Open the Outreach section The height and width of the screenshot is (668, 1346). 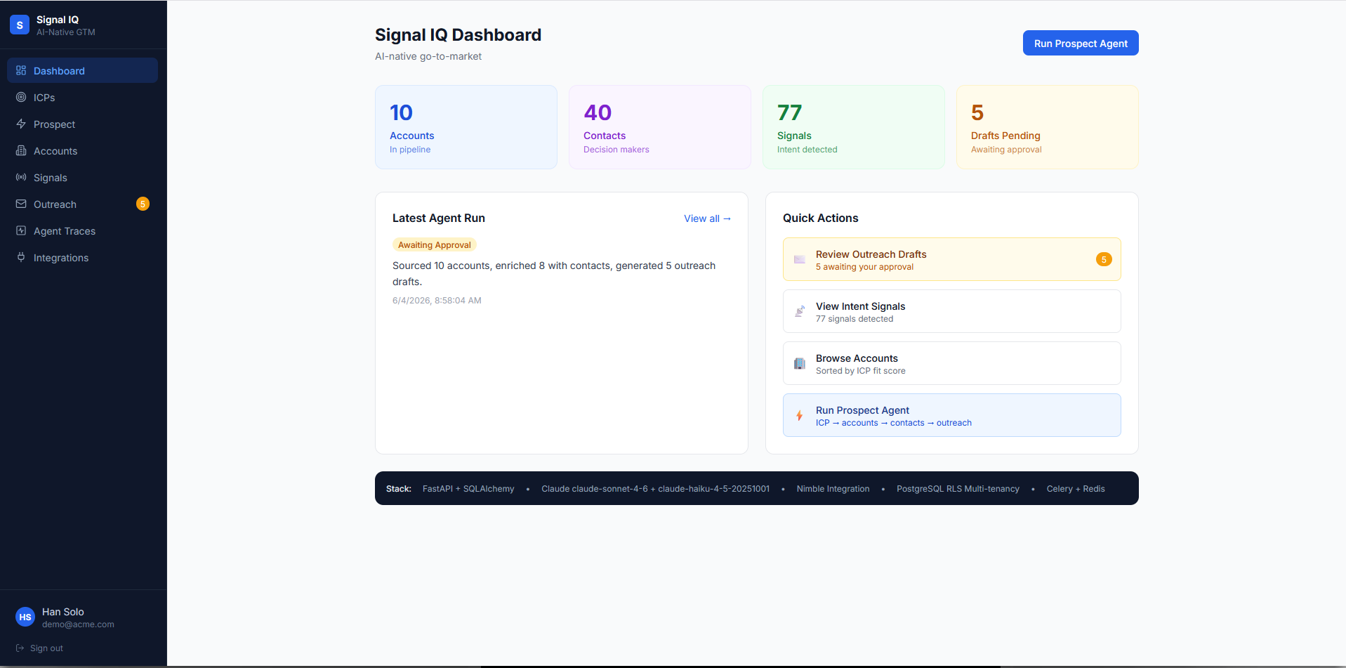82,204
